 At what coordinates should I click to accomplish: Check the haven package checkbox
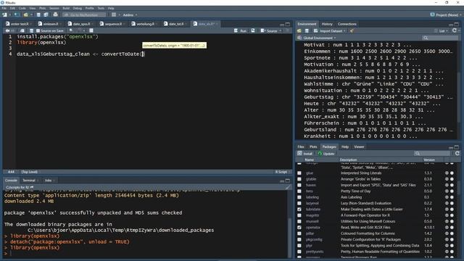[x=299, y=186]
